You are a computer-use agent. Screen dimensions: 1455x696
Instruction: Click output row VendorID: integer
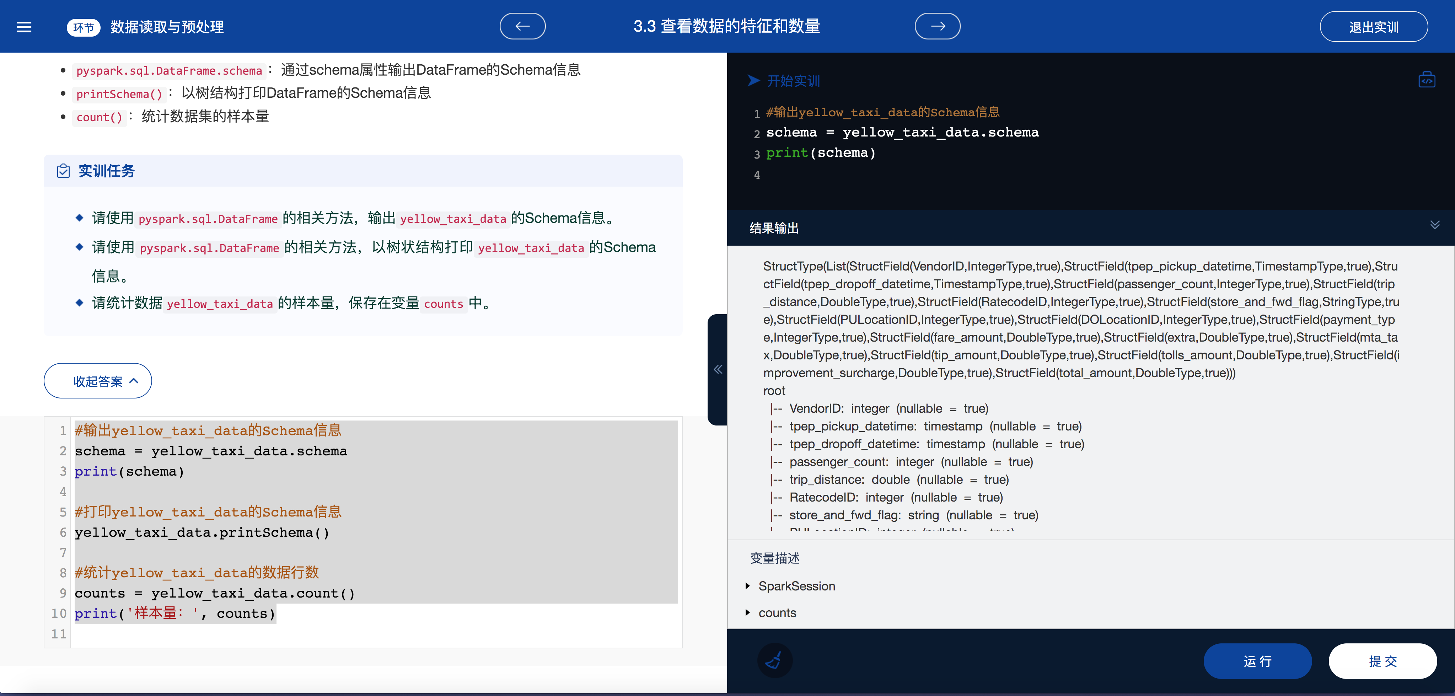tap(879, 408)
